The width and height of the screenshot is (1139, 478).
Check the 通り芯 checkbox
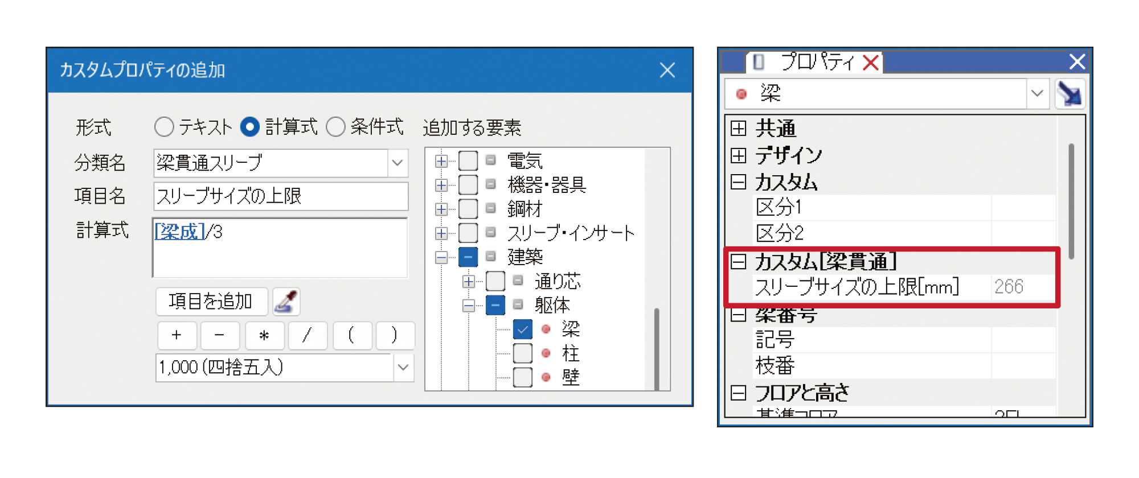point(495,281)
